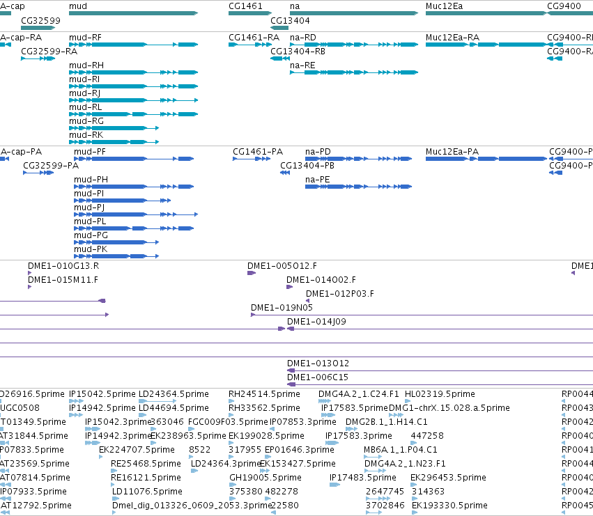The width and height of the screenshot is (593, 516).
Task: Select the IP14942.5prime EST label
Action: click(102, 408)
